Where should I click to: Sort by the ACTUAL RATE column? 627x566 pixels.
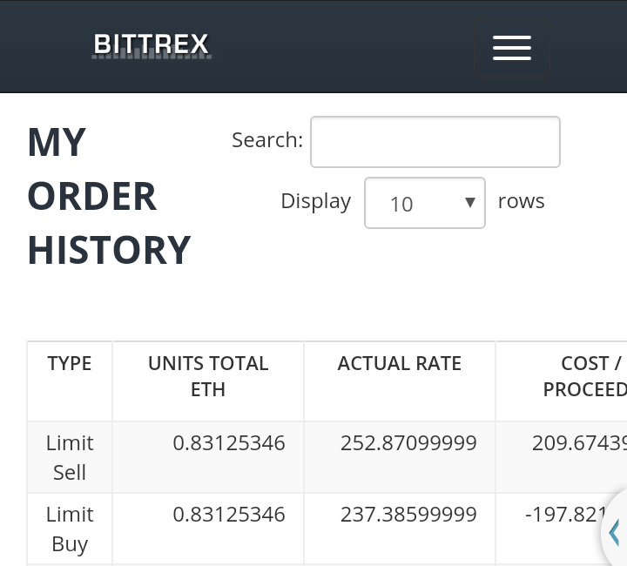click(400, 364)
